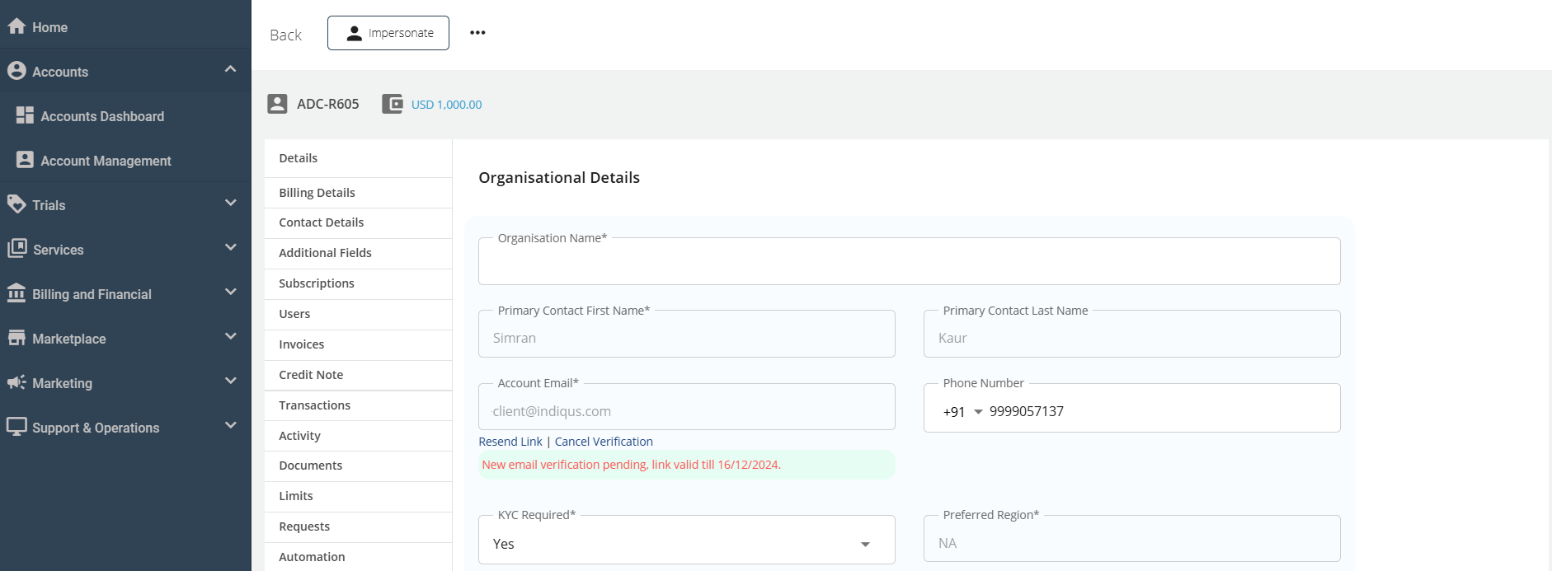This screenshot has width=1552, height=571.
Task: Open the Subscriptions tab
Action: pos(358,283)
